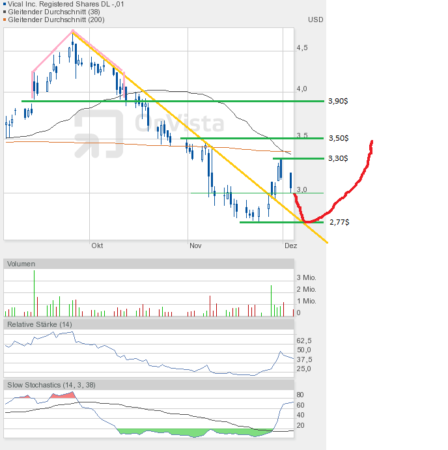The width and height of the screenshot is (448, 450).
Task: Click the Nov month label on the axis
Action: pos(195,246)
